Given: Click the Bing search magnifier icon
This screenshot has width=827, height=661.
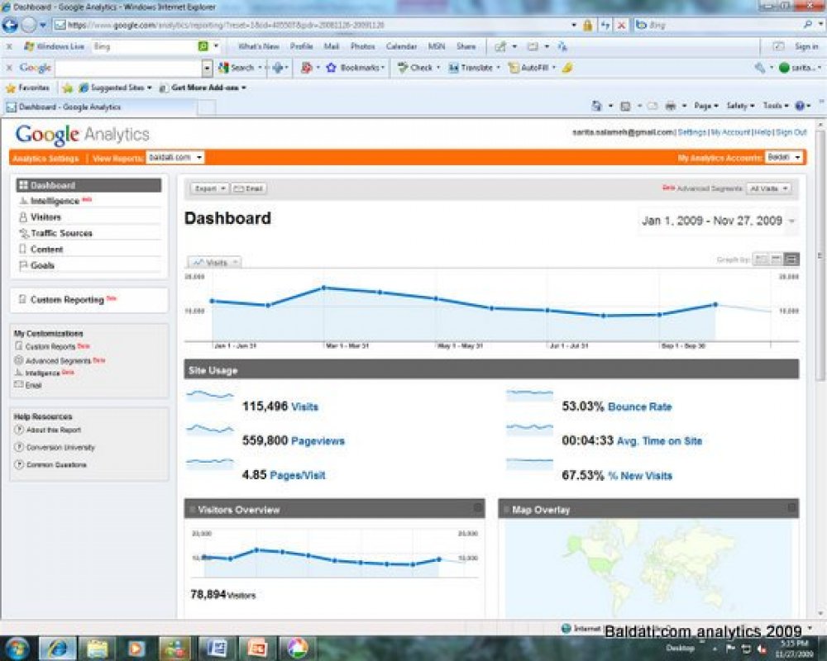Looking at the screenshot, I should point(807,25).
